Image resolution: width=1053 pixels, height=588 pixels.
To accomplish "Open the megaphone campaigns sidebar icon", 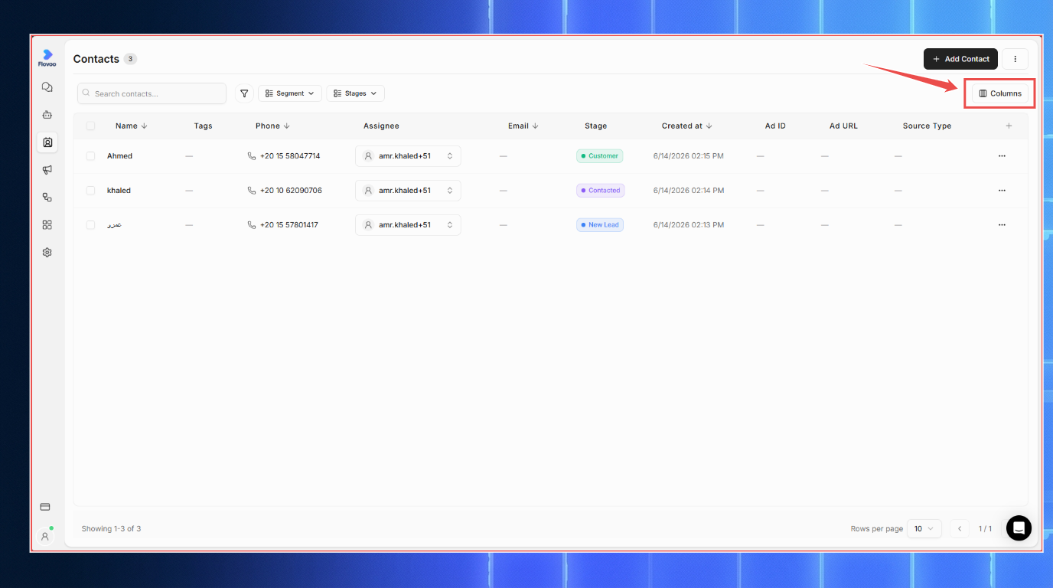I will pos(47,170).
